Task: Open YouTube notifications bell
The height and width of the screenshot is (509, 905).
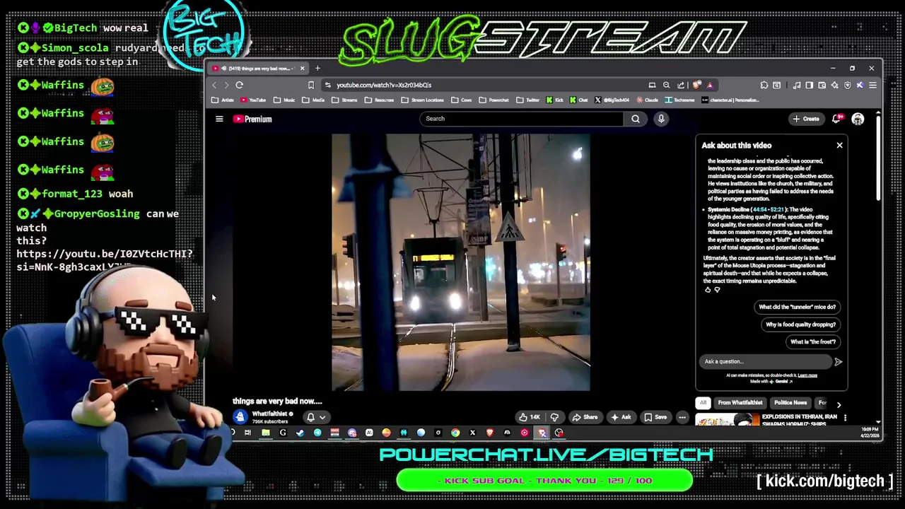Action: click(x=837, y=119)
